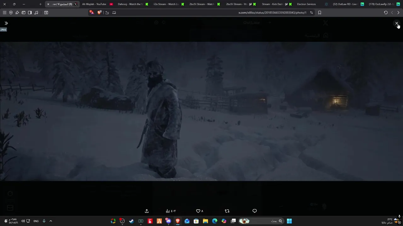403x226 pixels.
Task: Change the input language via ENG
Action: click(36, 221)
